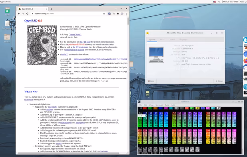This screenshot has width=247, height=157.
Task: Close the OpenBSD 6.9 browser tab
Action: (46, 9)
